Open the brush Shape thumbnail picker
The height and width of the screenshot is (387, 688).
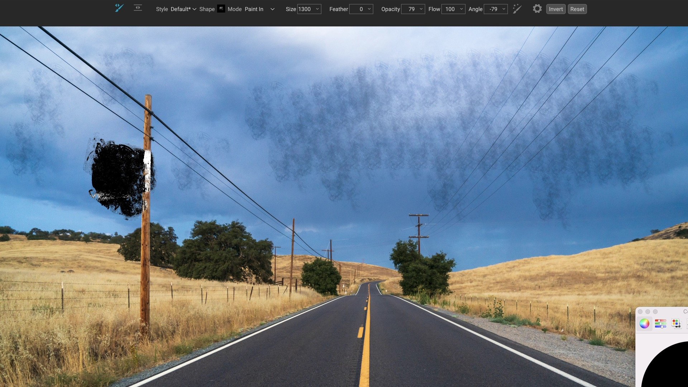[x=221, y=9]
